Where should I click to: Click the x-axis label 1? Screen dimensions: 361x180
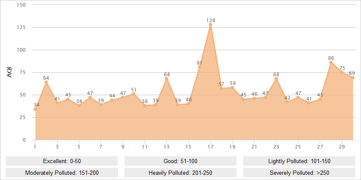coord(35,147)
